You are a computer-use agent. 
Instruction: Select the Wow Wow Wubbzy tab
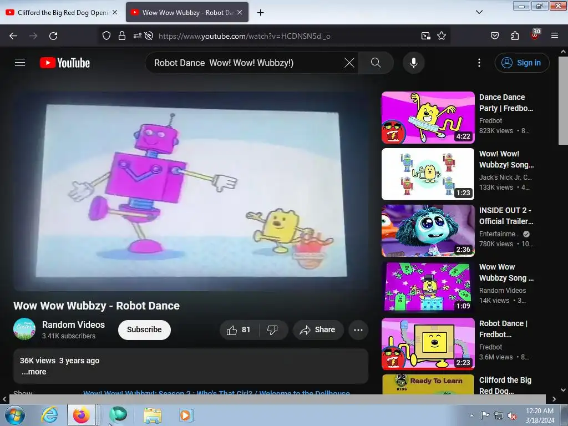(x=187, y=12)
